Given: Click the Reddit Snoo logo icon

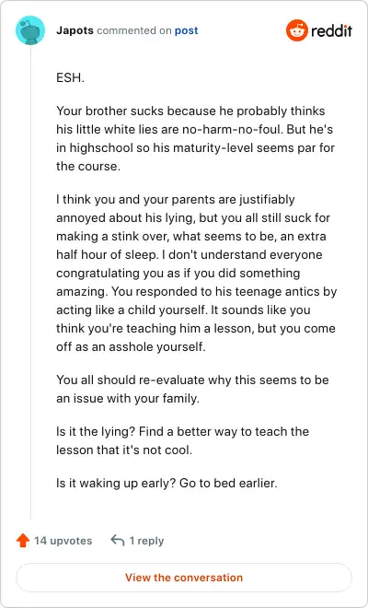Looking at the screenshot, I should coord(297,30).
